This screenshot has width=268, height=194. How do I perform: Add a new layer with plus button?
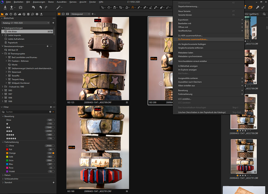coord(93,14)
